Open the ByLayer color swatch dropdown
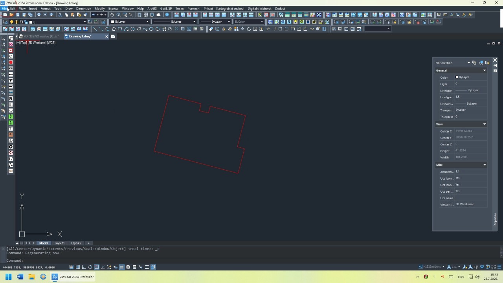Screen dimensions: 503x283 pos(130,22)
